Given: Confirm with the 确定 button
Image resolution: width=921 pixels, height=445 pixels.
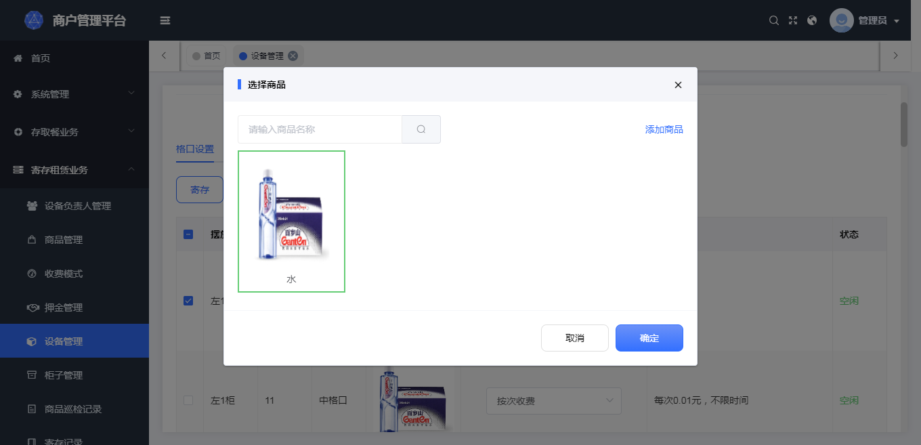Looking at the screenshot, I should pos(649,338).
